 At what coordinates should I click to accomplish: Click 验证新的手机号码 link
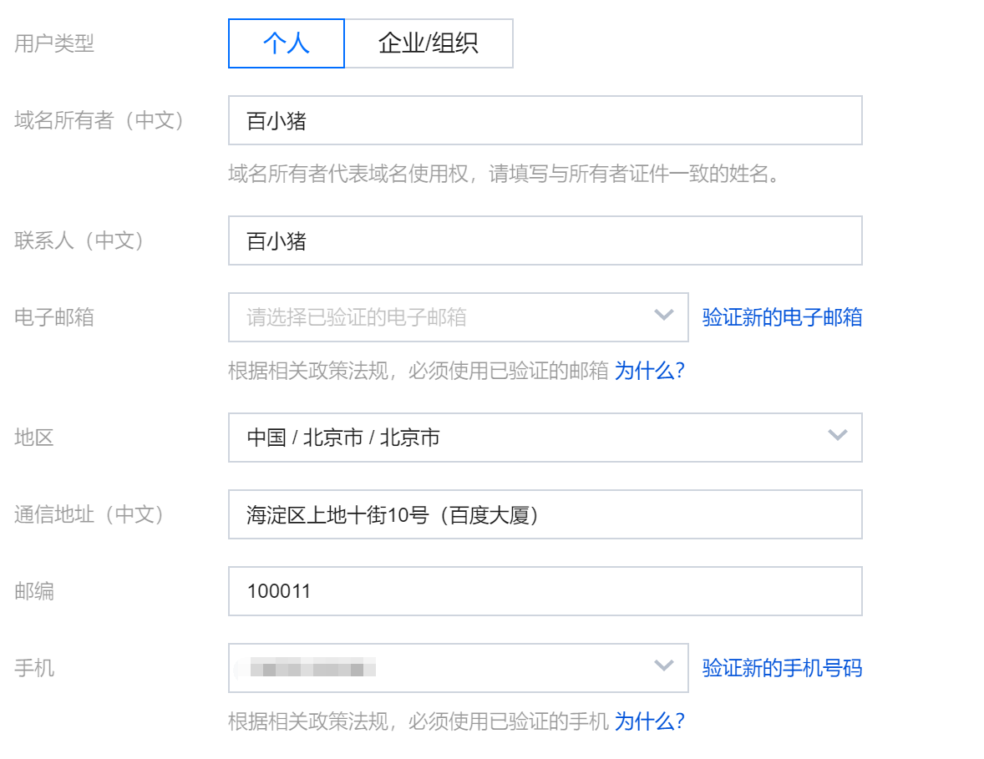[782, 668]
